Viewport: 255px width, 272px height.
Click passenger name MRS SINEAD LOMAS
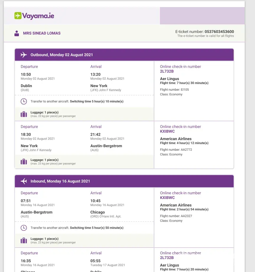42,33
